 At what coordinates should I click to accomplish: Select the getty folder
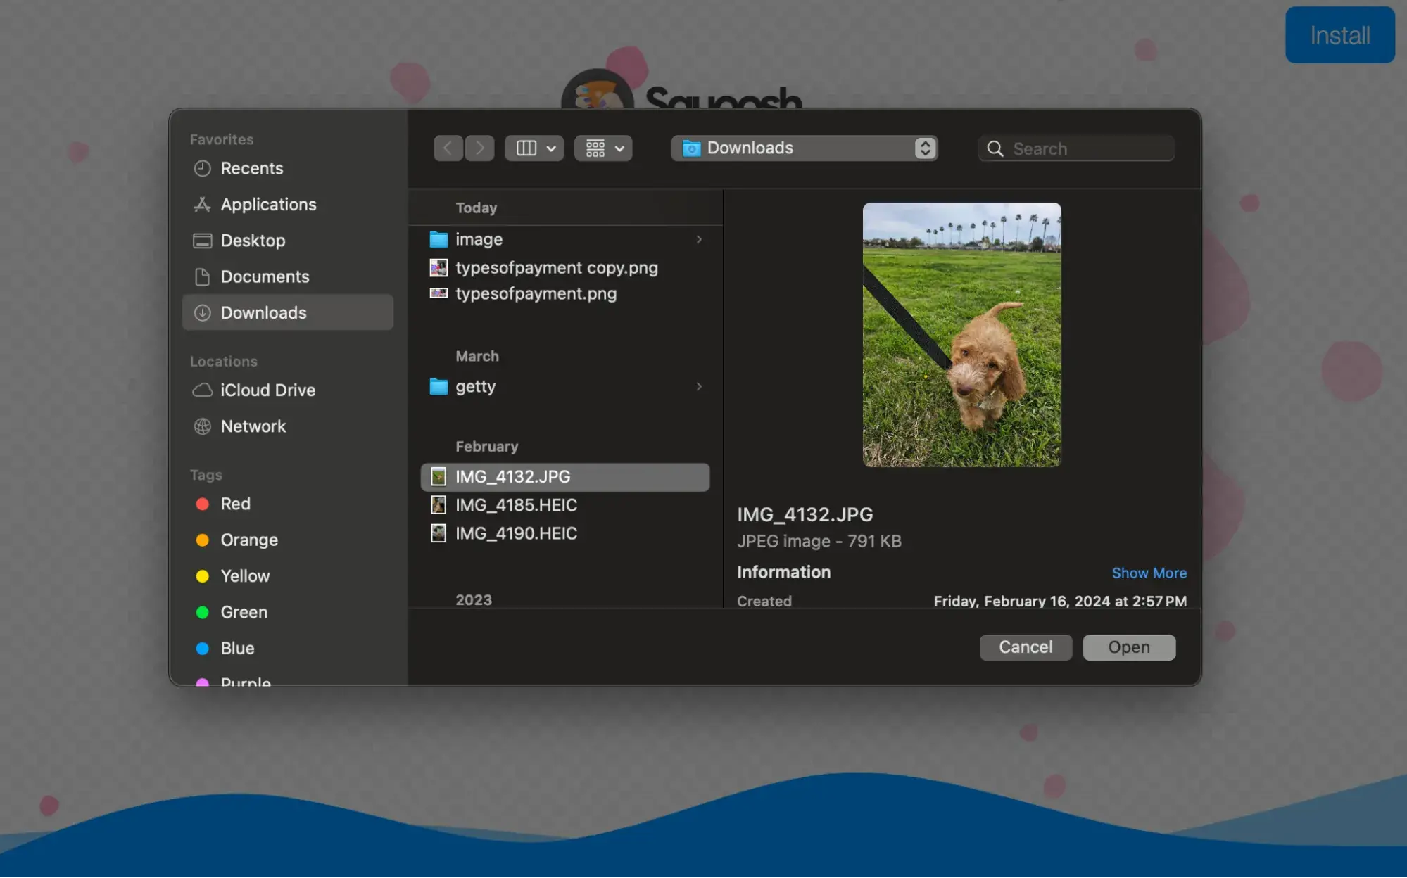pos(565,386)
